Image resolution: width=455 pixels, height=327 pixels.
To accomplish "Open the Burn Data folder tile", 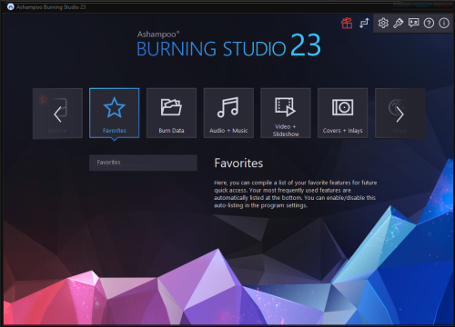I will click(x=171, y=113).
